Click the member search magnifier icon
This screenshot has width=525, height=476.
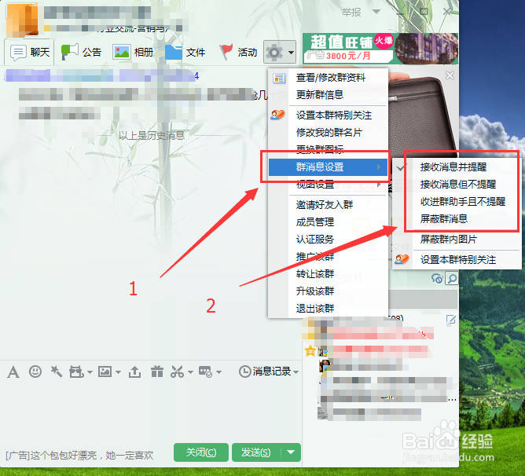pos(452,279)
